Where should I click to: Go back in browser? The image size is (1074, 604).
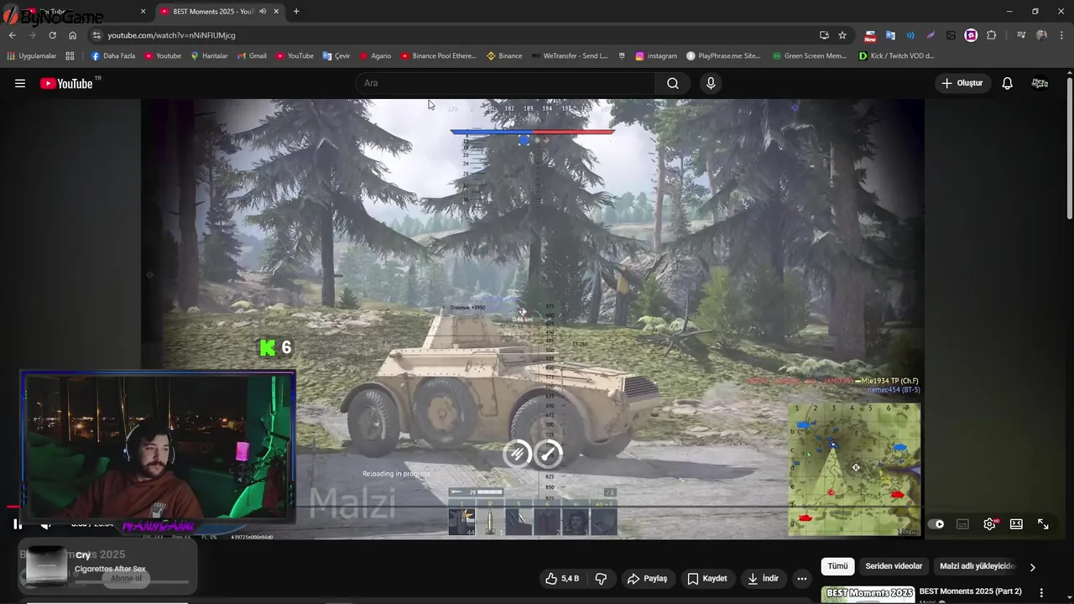[x=12, y=35]
